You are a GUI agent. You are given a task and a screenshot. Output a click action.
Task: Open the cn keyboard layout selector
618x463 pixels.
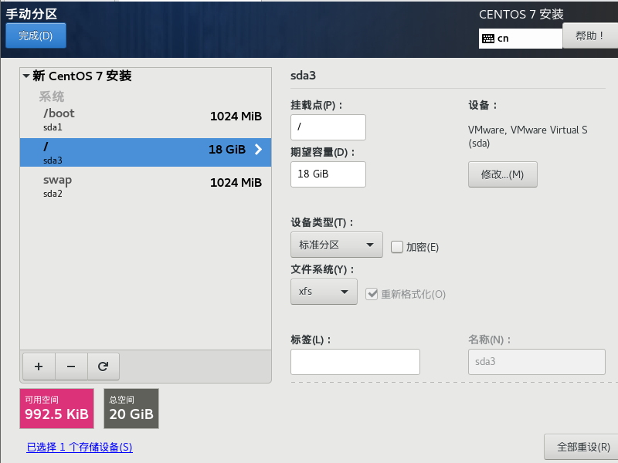(x=520, y=37)
